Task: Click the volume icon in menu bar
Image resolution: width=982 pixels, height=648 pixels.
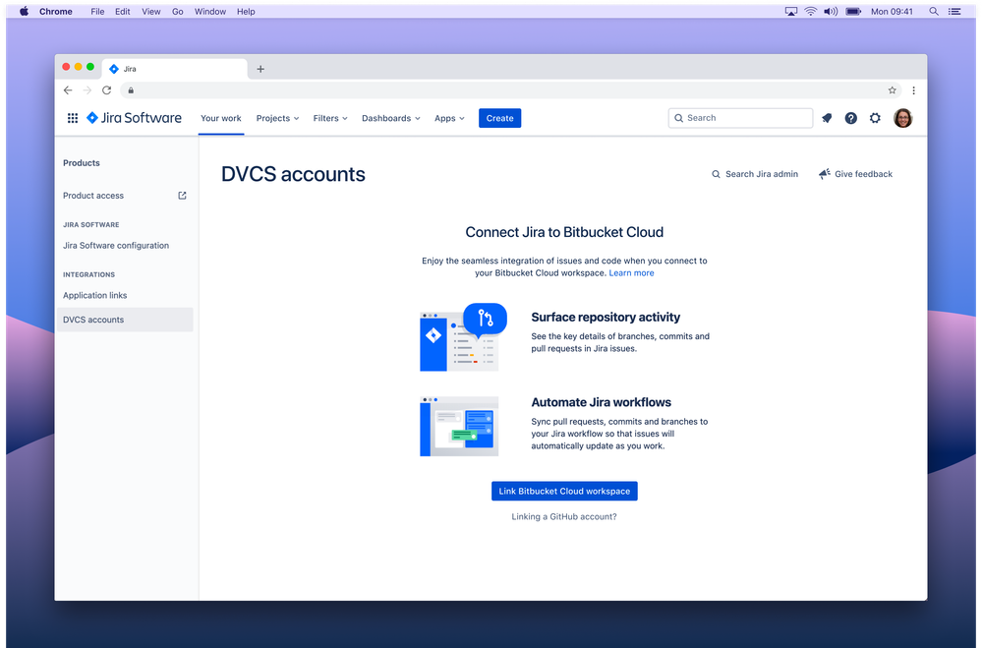Action: click(x=831, y=11)
